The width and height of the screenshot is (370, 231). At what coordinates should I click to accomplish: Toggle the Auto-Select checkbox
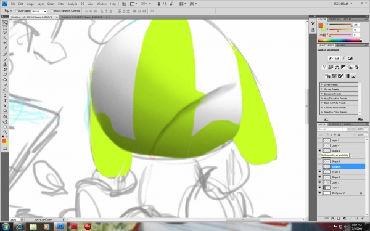[17, 11]
